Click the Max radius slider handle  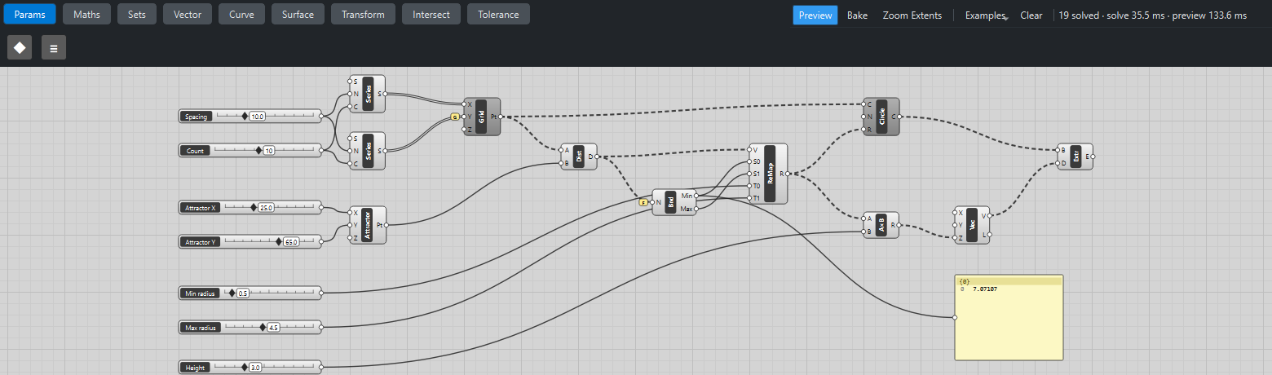click(x=263, y=327)
